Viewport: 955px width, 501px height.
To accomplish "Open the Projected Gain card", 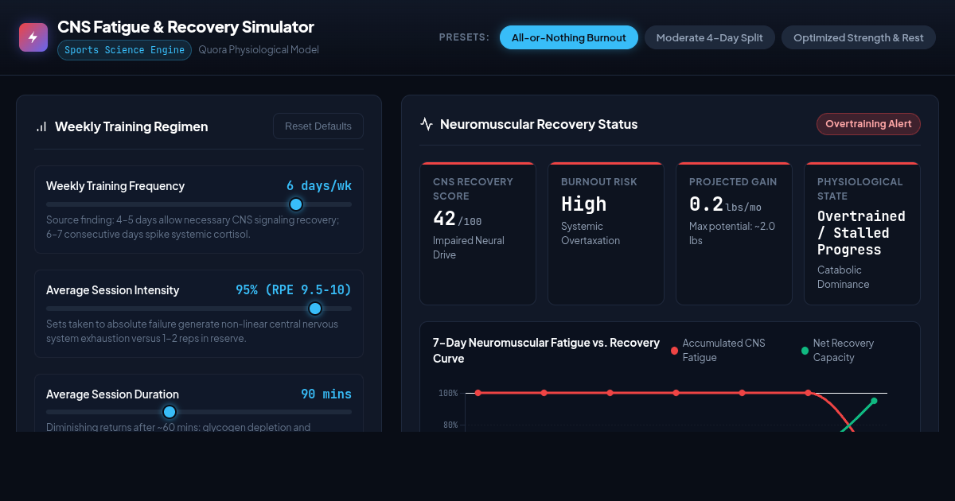I will 734,233.
